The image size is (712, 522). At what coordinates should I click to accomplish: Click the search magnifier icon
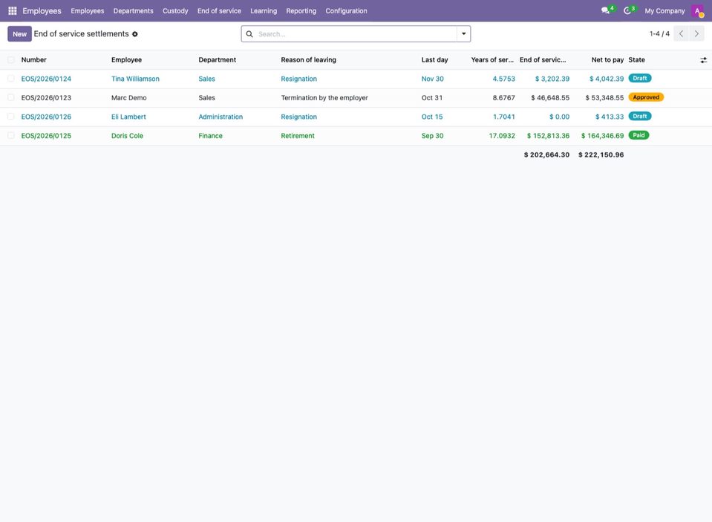pyautogui.click(x=249, y=34)
